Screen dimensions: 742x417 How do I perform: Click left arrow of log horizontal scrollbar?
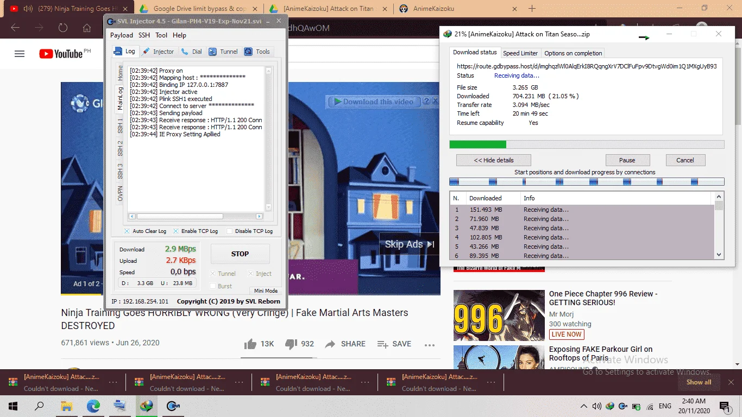tap(132, 216)
